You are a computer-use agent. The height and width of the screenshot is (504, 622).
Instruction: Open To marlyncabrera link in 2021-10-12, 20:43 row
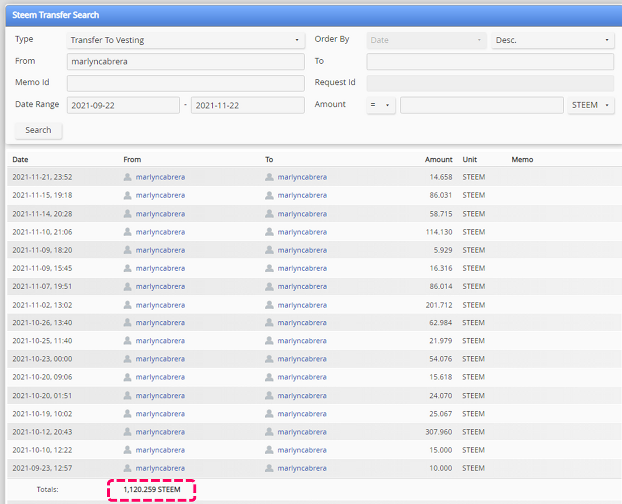point(302,432)
